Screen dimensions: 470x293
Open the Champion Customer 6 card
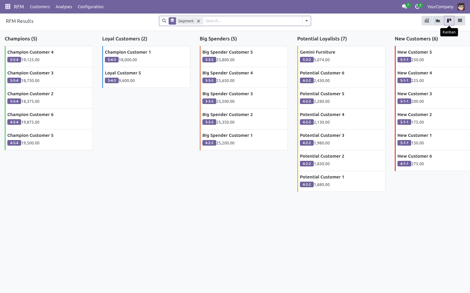coord(49,119)
